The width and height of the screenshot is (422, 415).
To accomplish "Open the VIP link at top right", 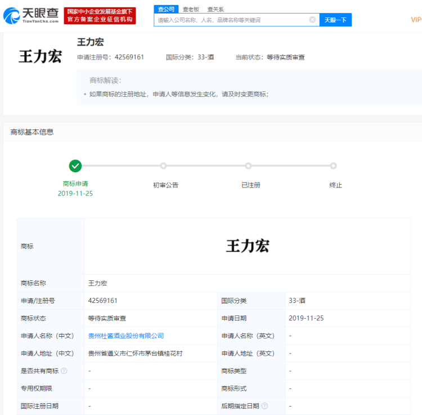I will click(x=416, y=20).
